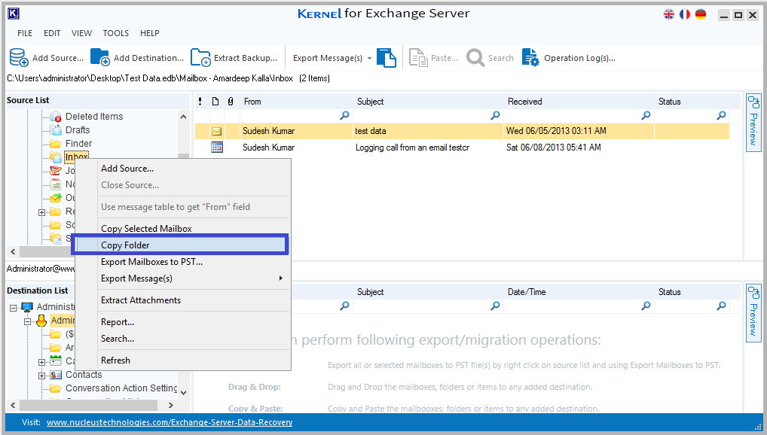Screen dimensions: 767x435
Task: Expand the Contacts folder tree node
Action: 42,376
